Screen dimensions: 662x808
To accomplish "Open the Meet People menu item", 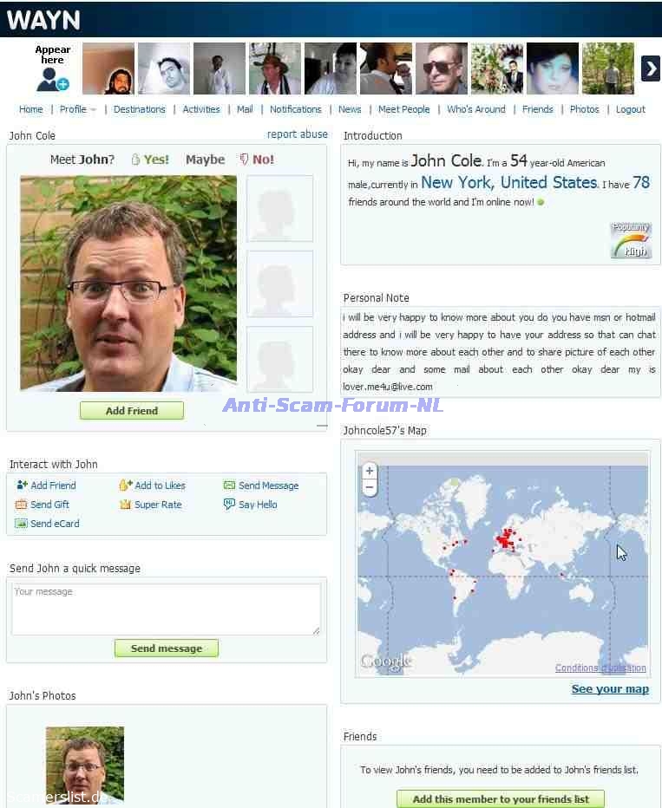I will pyautogui.click(x=403, y=109).
